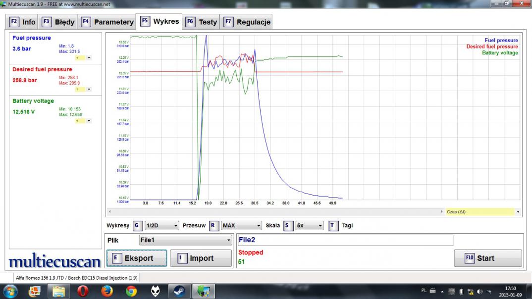Image resolution: width=532 pixels, height=299 pixels.
Task: Click the File2 filename input field
Action: tap(345, 240)
